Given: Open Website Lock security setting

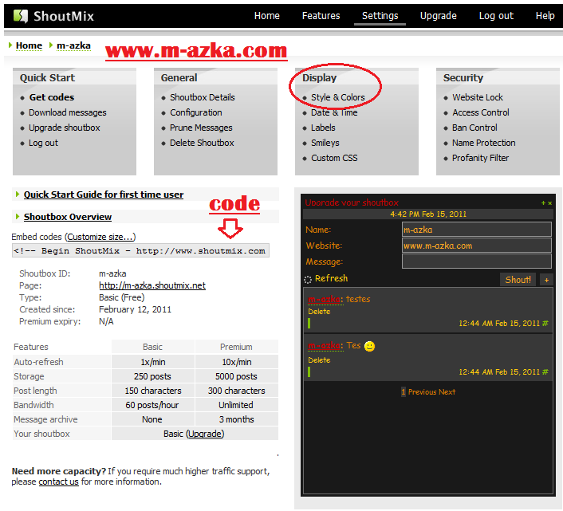Looking at the screenshot, I should tap(477, 97).
